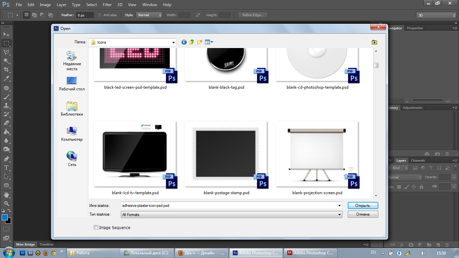Open the Тип файлов All Formats dropdown

pos(339,215)
